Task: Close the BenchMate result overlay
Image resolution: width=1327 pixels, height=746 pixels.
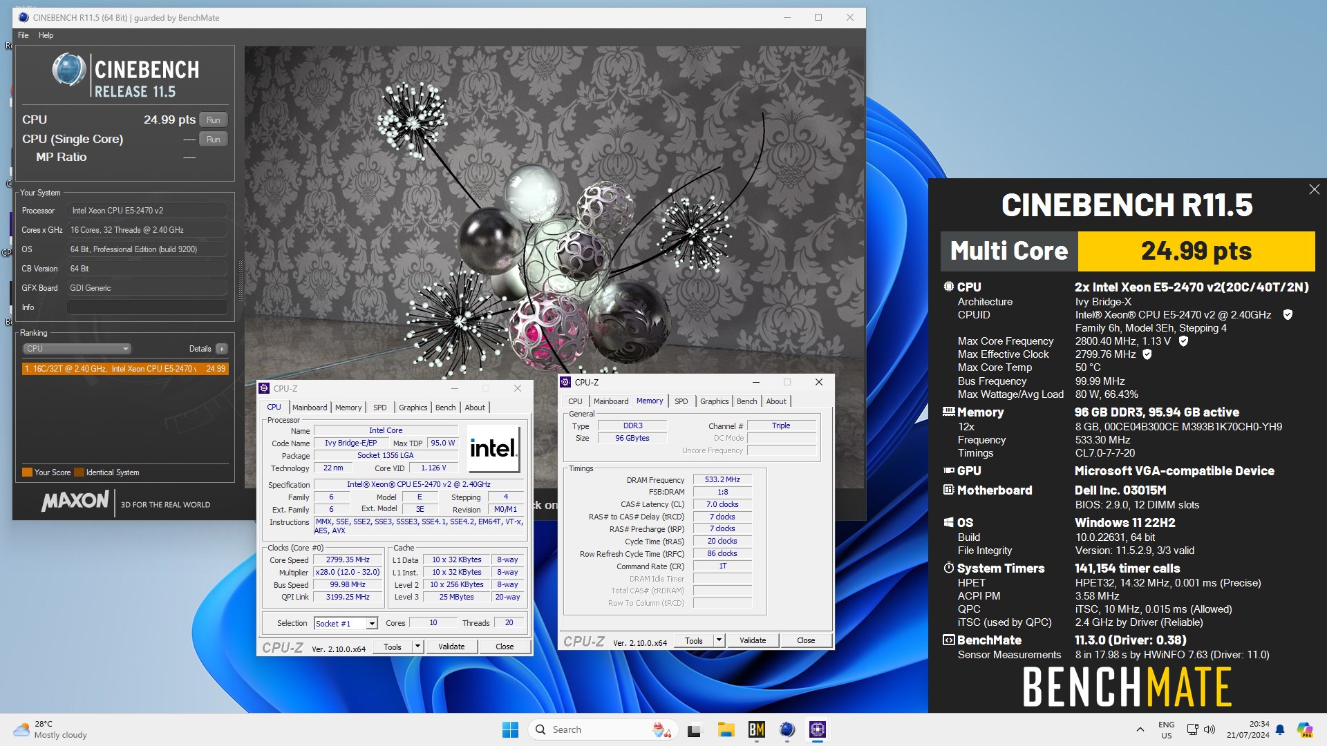Action: pos(1314,189)
